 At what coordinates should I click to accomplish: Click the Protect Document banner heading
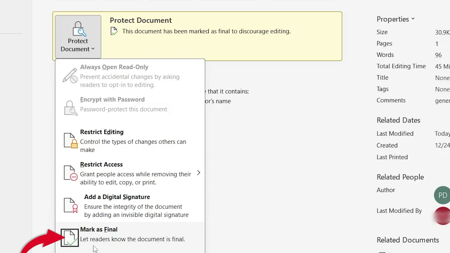point(141,20)
